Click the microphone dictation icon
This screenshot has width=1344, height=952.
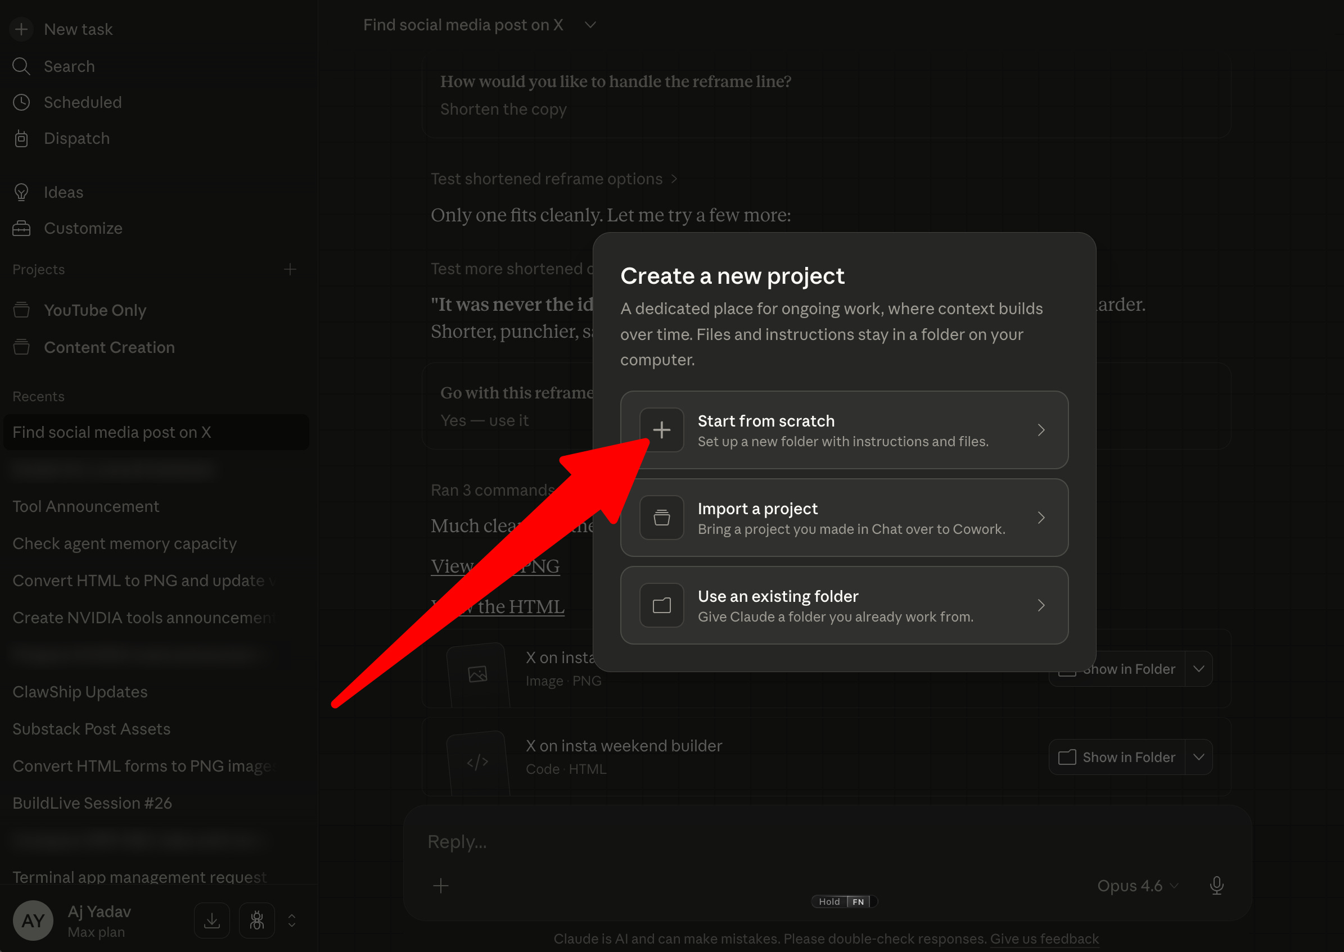[x=1216, y=885]
